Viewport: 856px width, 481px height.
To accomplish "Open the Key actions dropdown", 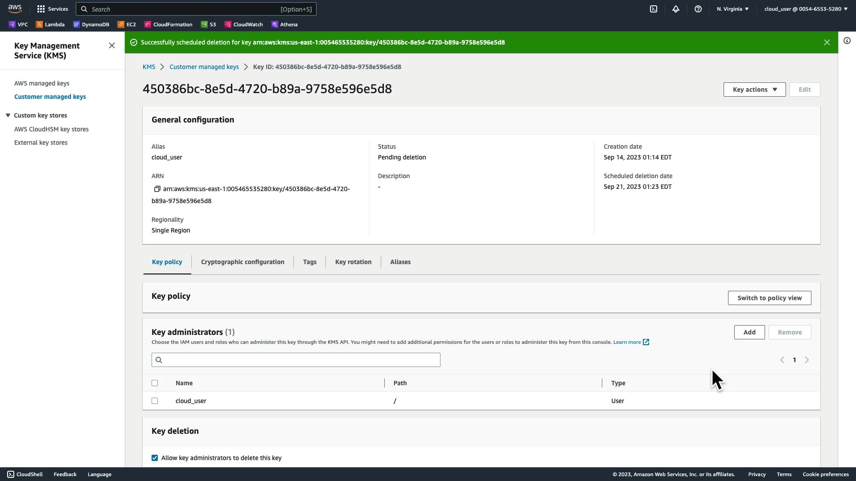I will [x=754, y=90].
